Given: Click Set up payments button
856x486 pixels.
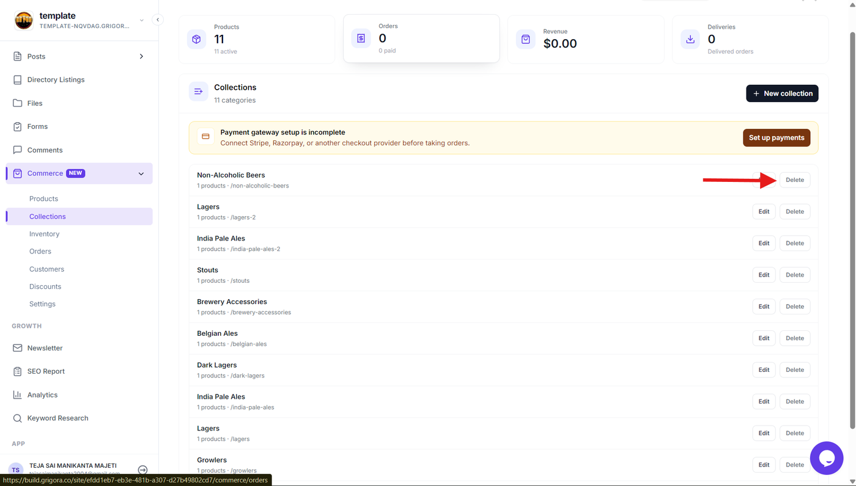Looking at the screenshot, I should pyautogui.click(x=777, y=137).
